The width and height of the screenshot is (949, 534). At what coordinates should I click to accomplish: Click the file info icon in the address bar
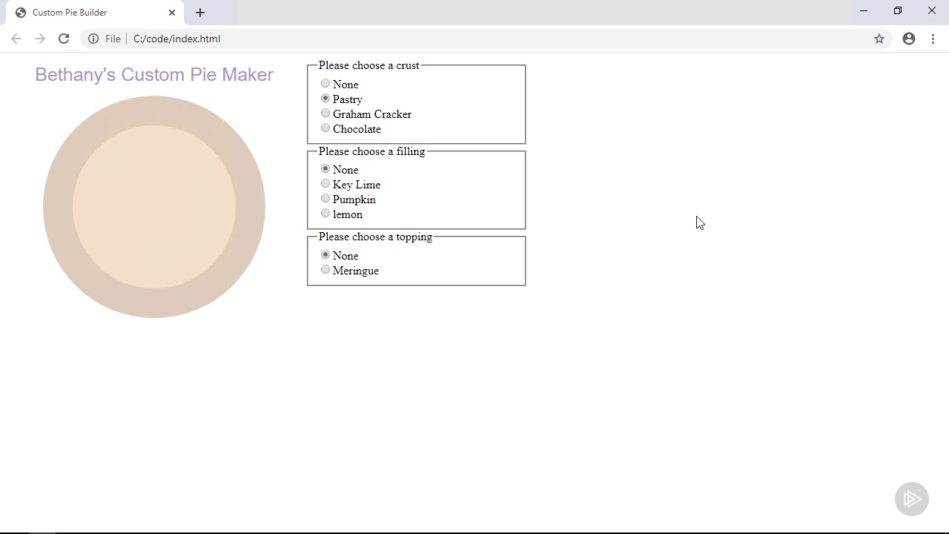point(93,39)
